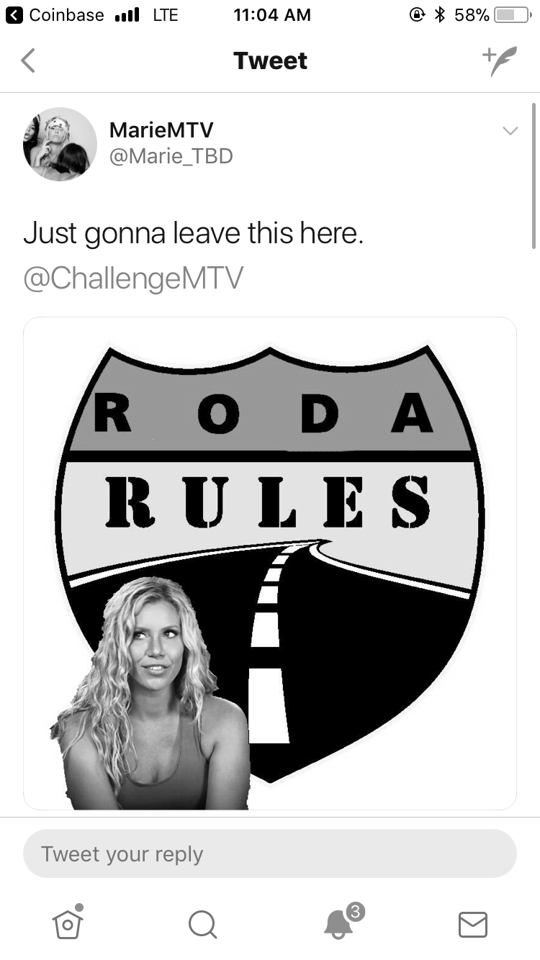Tap the Bluetooth icon in status bar
Image resolution: width=540 pixels, height=960 pixels.
(440, 14)
